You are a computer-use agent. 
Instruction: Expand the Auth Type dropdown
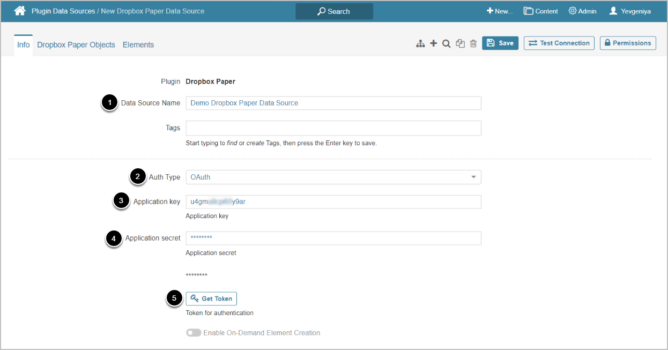tap(333, 177)
